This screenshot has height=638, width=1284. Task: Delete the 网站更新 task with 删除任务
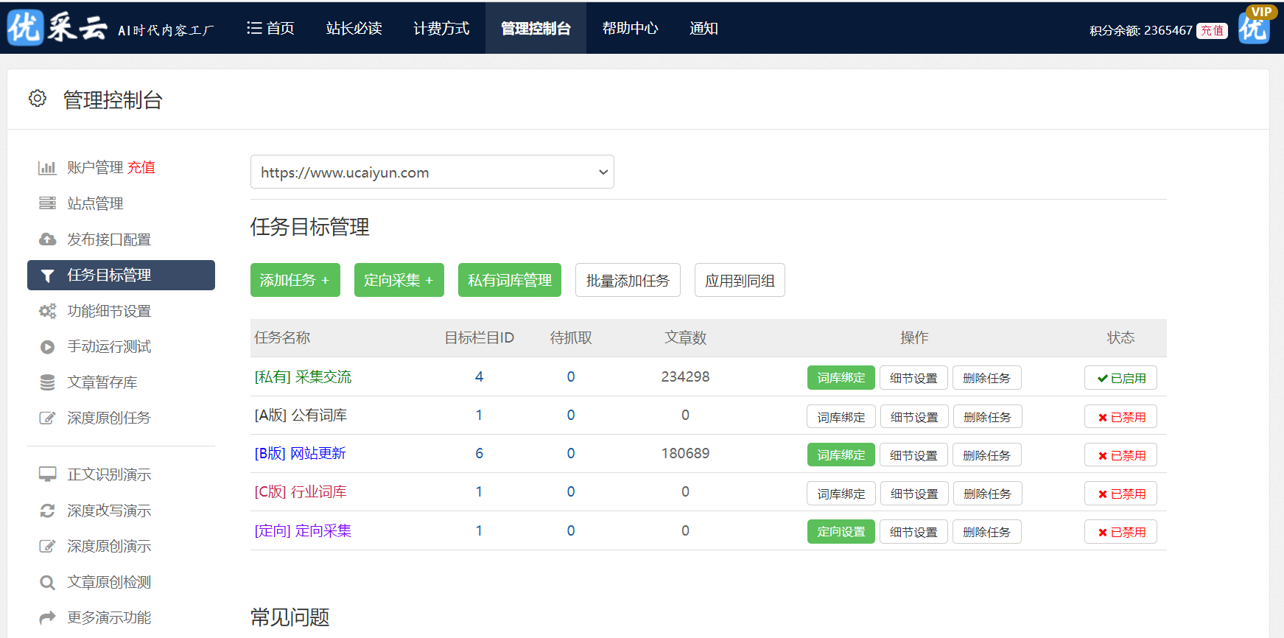pos(986,455)
